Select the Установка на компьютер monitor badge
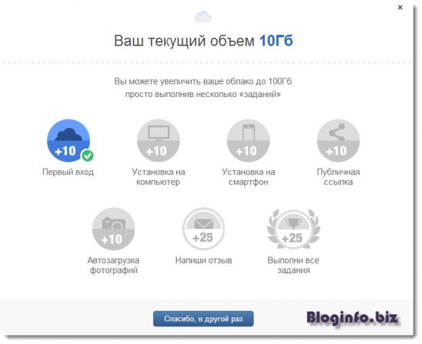 (158, 141)
